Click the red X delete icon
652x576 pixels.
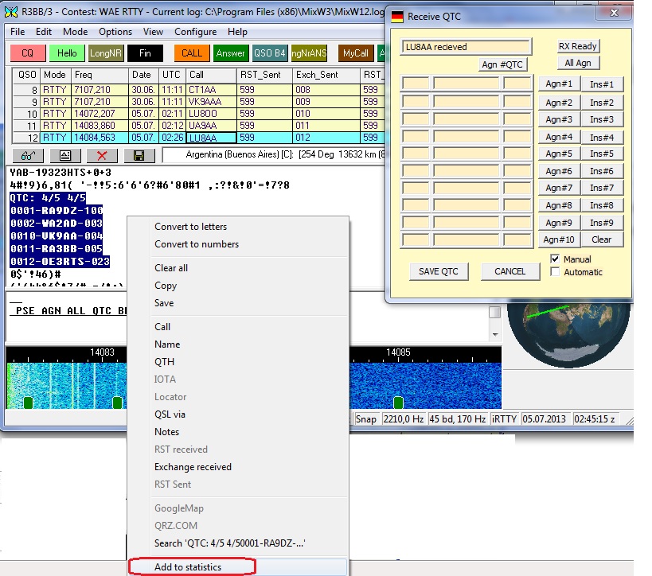pyautogui.click(x=102, y=156)
